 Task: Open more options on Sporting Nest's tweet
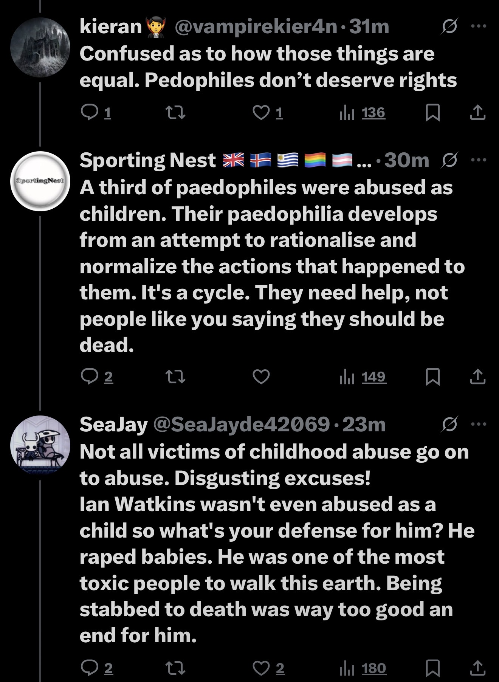click(479, 160)
